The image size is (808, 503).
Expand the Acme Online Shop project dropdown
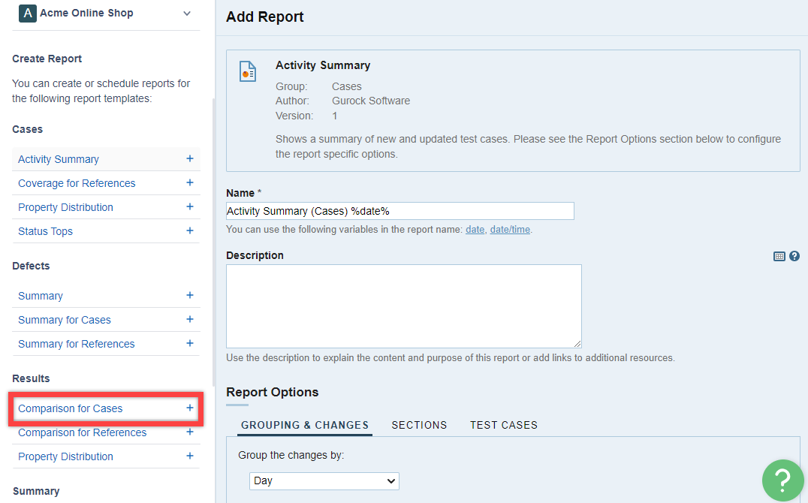click(x=187, y=14)
